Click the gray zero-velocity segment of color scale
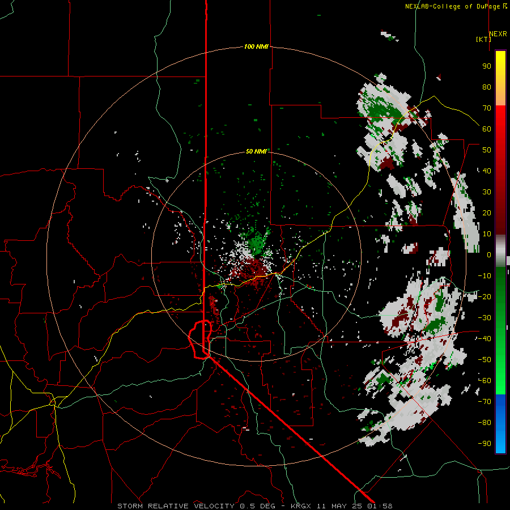This screenshot has width=510, height=510. point(500,251)
